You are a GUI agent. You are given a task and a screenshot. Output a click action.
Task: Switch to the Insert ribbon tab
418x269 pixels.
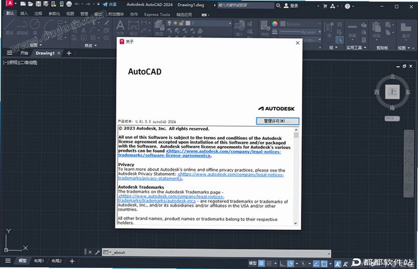(x=24, y=14)
